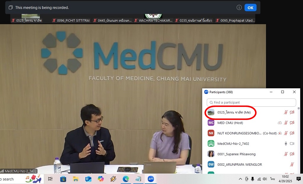Image resolution: width=303 pixels, height=184 pixels.
Task: Click the Zoom logo in Participants title bar
Action: (206, 92)
